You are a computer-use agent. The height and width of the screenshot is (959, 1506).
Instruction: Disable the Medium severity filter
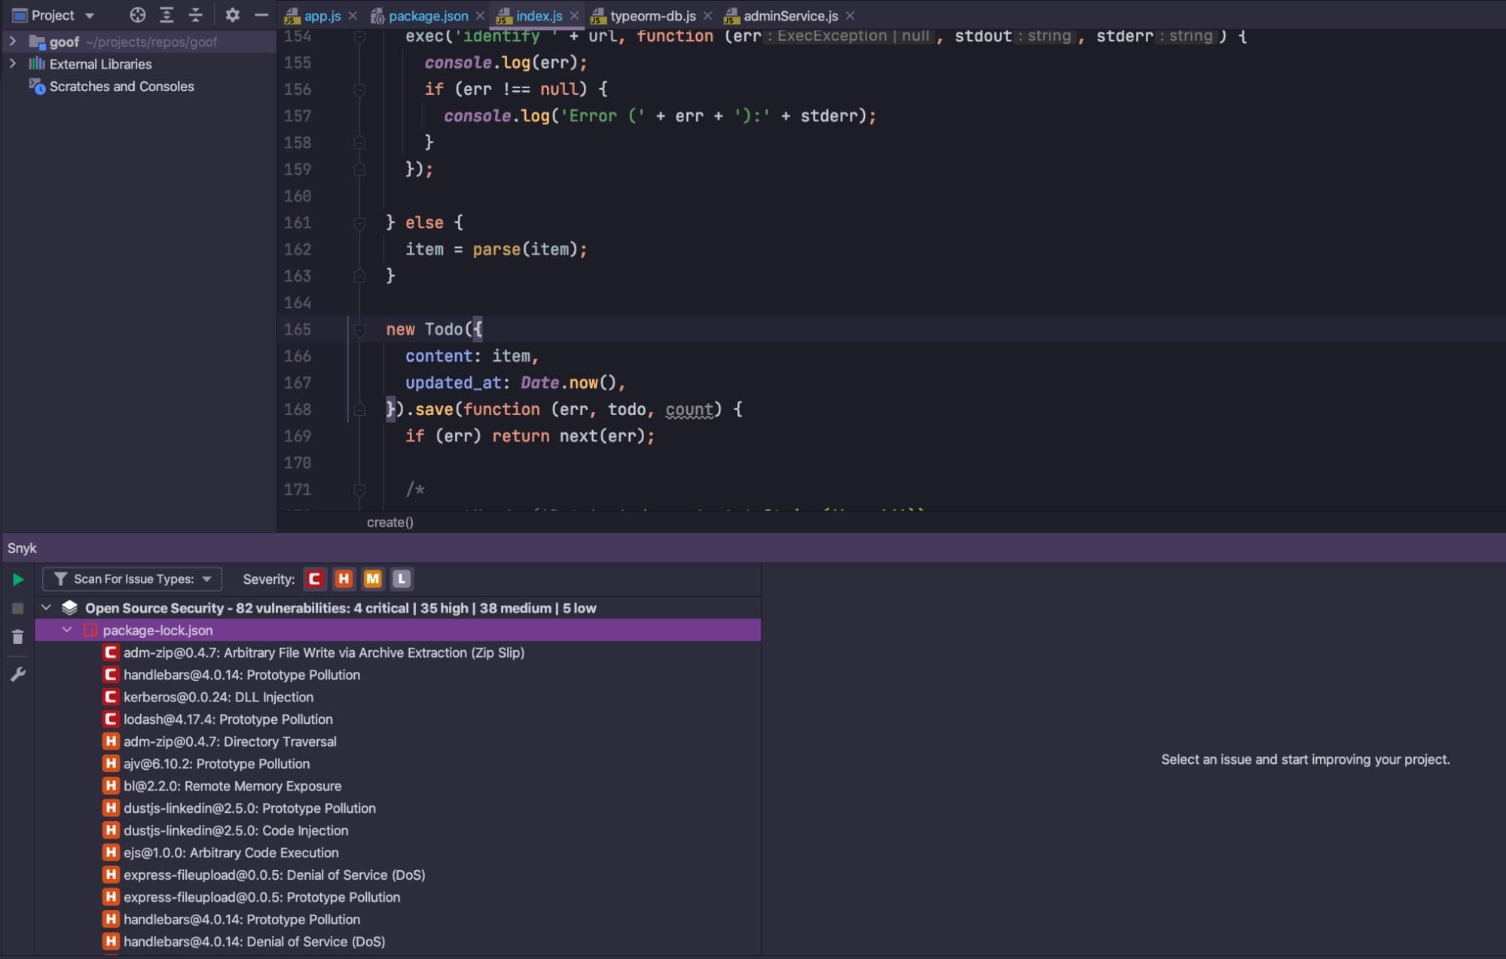point(372,579)
